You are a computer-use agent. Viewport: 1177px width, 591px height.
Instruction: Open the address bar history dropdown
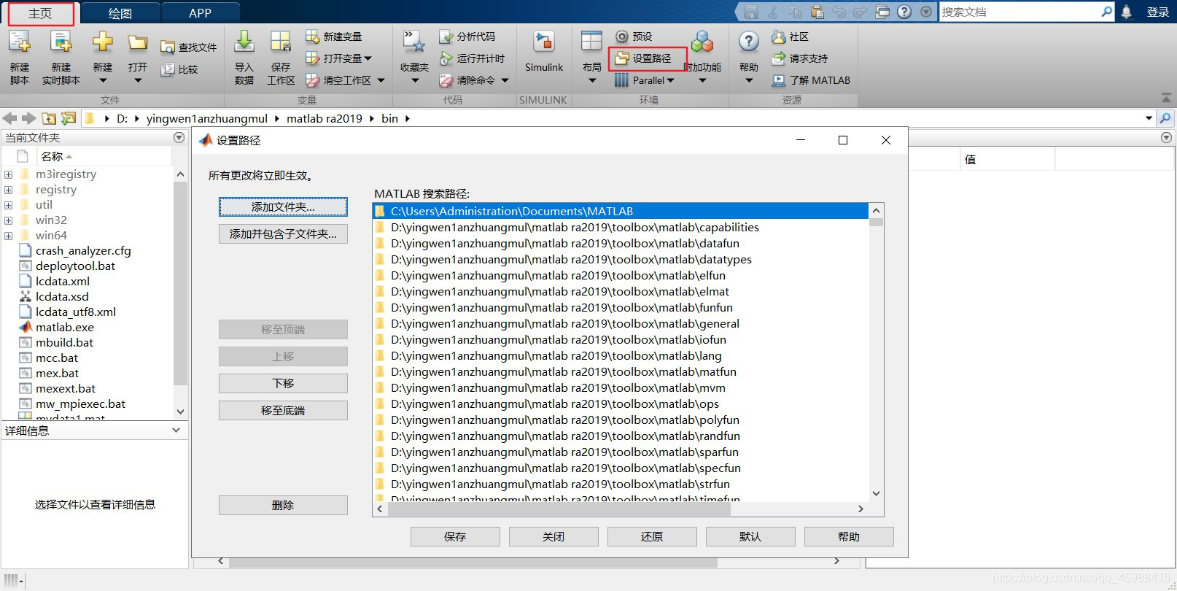click(x=1149, y=118)
